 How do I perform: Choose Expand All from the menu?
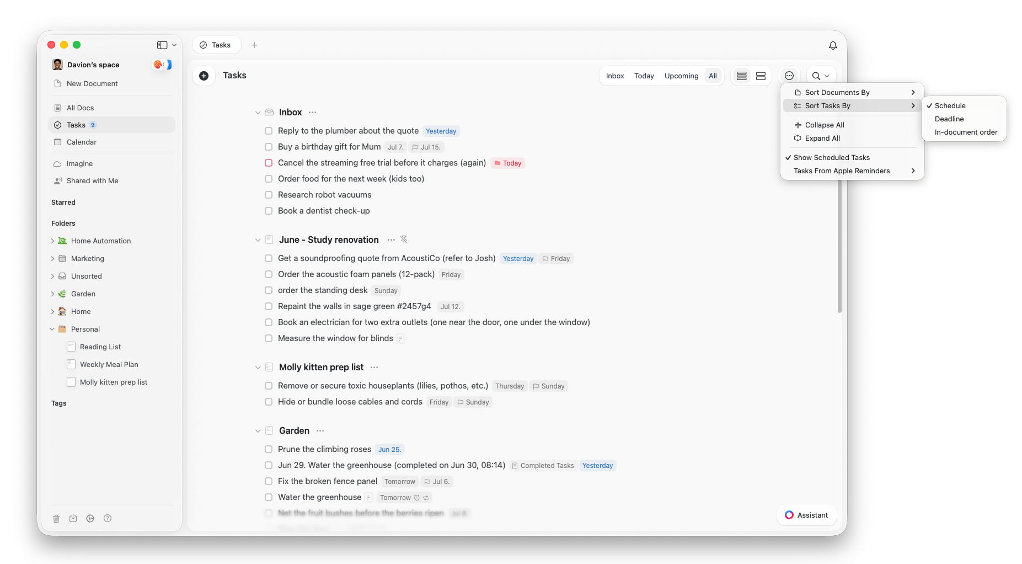pos(852,138)
